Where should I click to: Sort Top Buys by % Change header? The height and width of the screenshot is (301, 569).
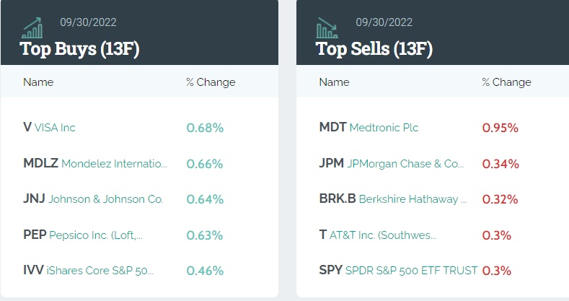[211, 82]
